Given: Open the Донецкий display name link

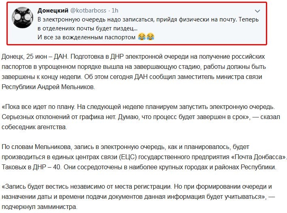Looking at the screenshot, I should click(54, 10).
